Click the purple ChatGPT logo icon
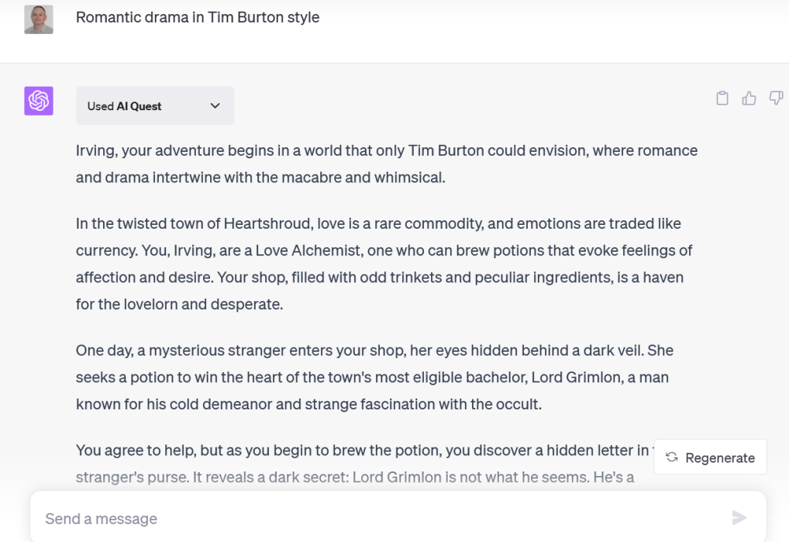The width and height of the screenshot is (789, 542). (39, 101)
